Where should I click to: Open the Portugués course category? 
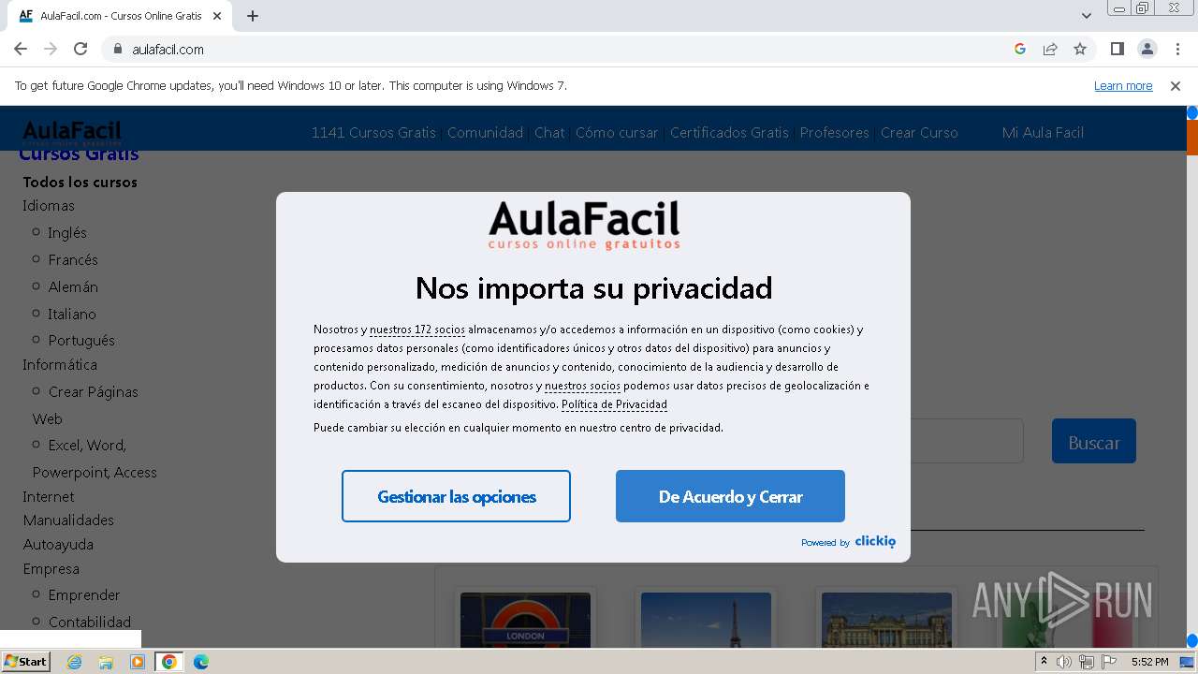coord(81,340)
